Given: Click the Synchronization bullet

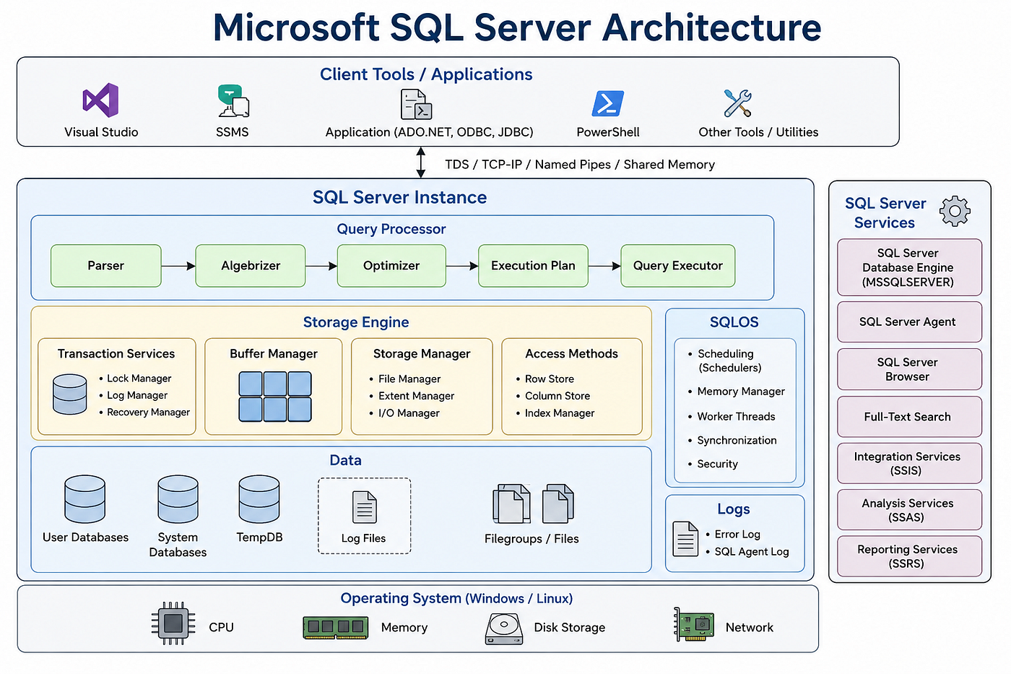Looking at the screenshot, I should pyautogui.click(x=732, y=441).
